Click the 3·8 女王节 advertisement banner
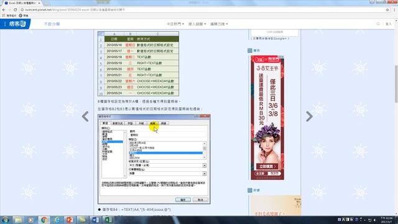This screenshot has width=398, height=224. (267, 118)
